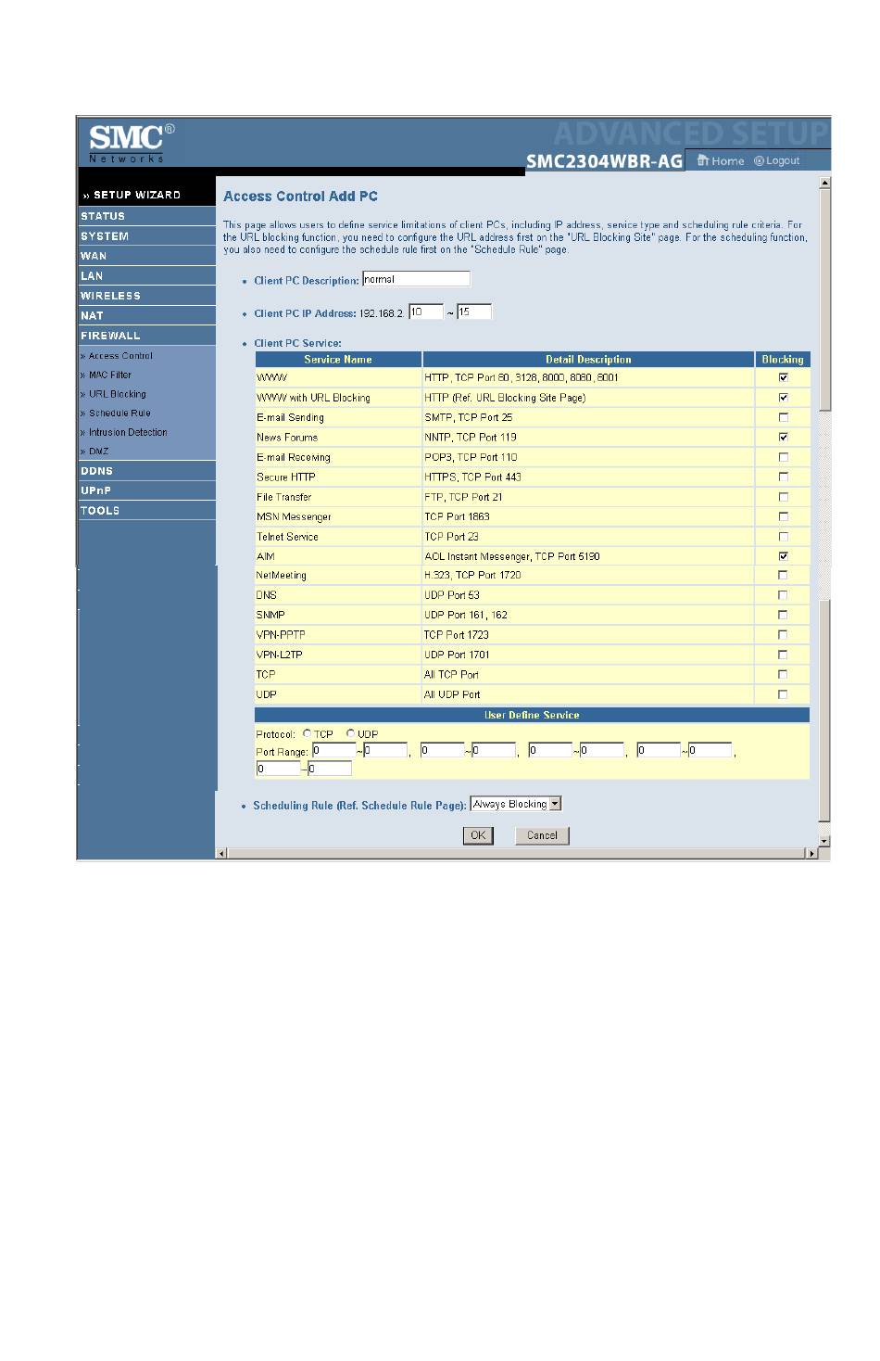The width and height of the screenshot is (880, 1361).
Task: Select the TCP protocol radio button
Action: [x=308, y=733]
